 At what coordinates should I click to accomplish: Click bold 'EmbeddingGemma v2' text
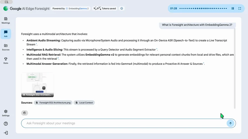point(100,55)
